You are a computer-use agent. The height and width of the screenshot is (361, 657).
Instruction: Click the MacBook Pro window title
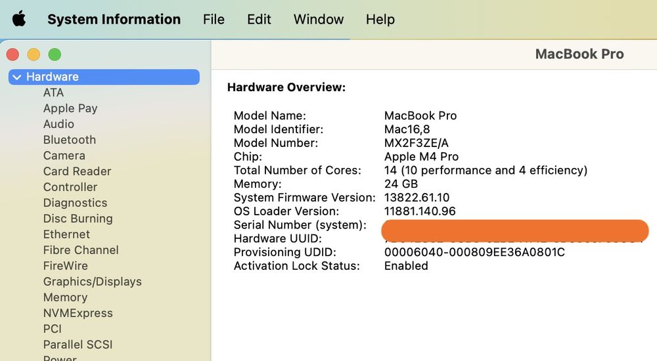(x=579, y=54)
